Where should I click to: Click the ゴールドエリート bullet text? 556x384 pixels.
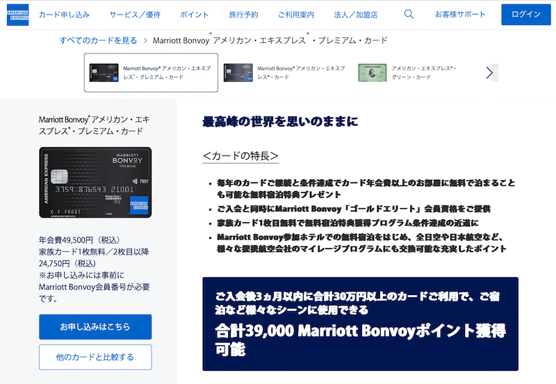pos(354,208)
